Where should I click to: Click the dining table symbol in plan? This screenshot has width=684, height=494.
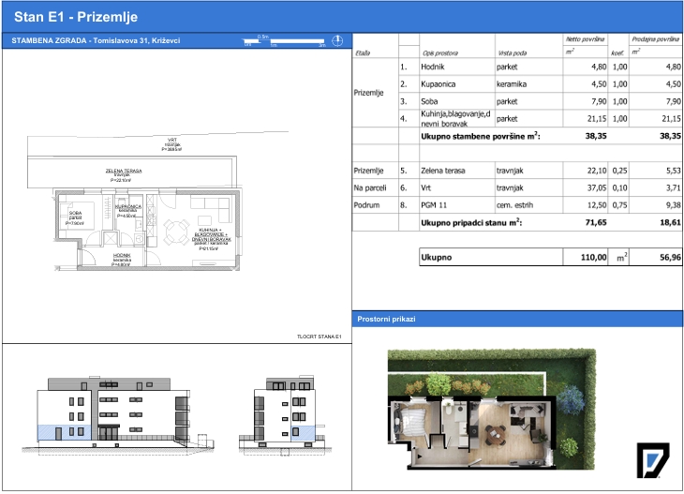(x=176, y=232)
